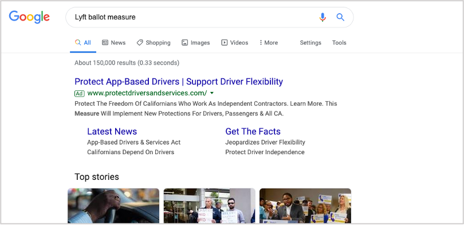Click the Google logo
The image size is (464, 225).
coord(29,17)
